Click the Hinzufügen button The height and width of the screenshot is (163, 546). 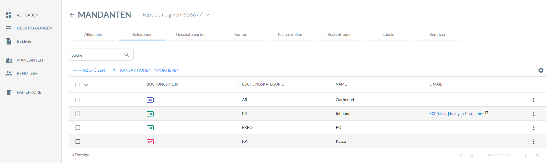[x=89, y=70]
